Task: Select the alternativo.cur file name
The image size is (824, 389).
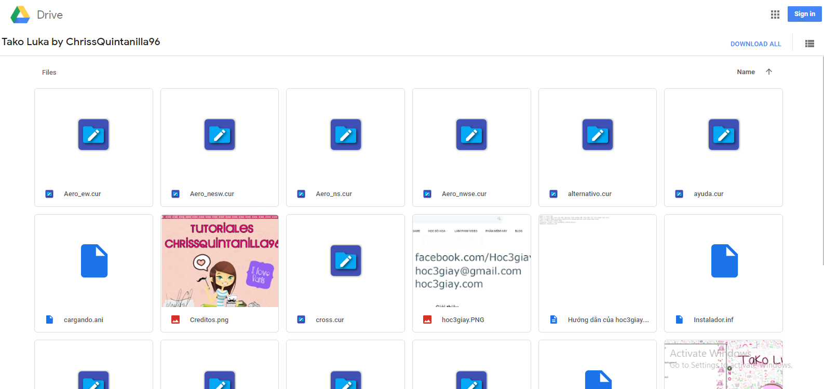Action: tap(589, 194)
